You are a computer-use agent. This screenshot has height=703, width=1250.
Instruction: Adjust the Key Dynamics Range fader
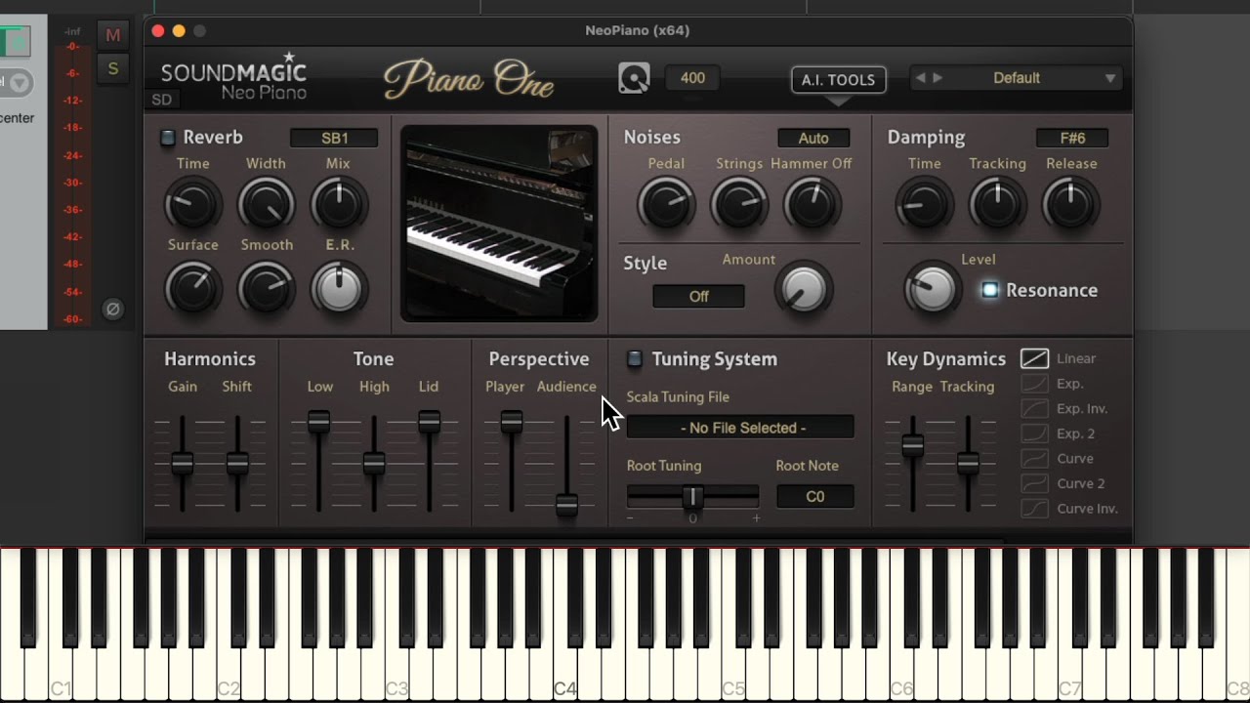[x=912, y=445]
